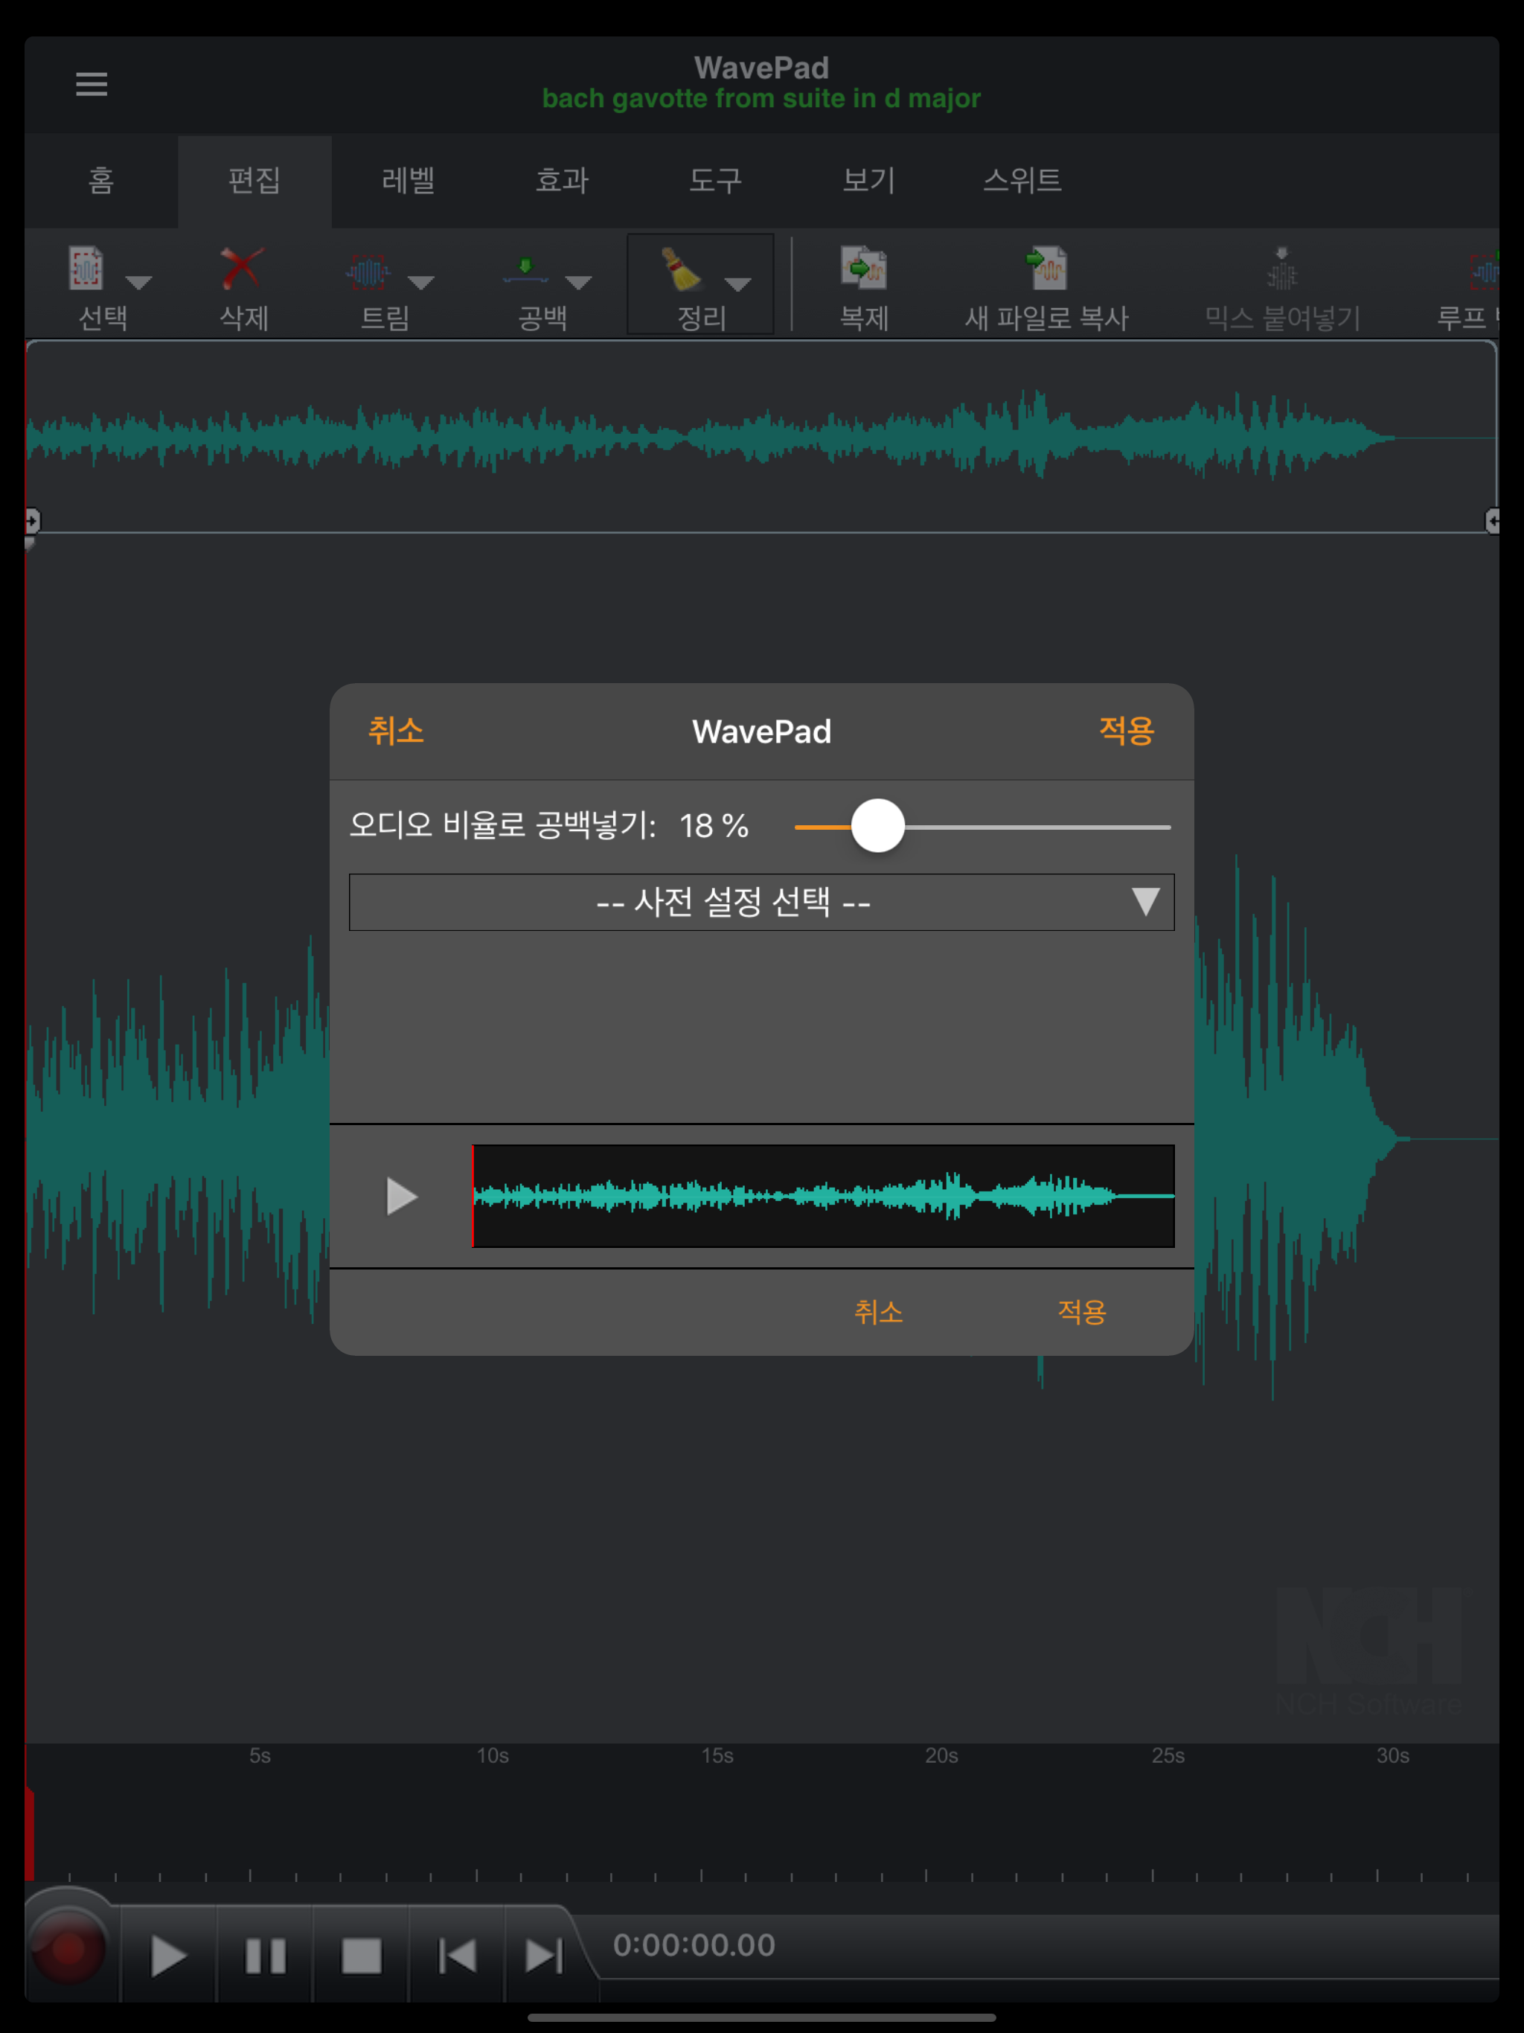Click the right selection handle on overview

click(1492, 521)
